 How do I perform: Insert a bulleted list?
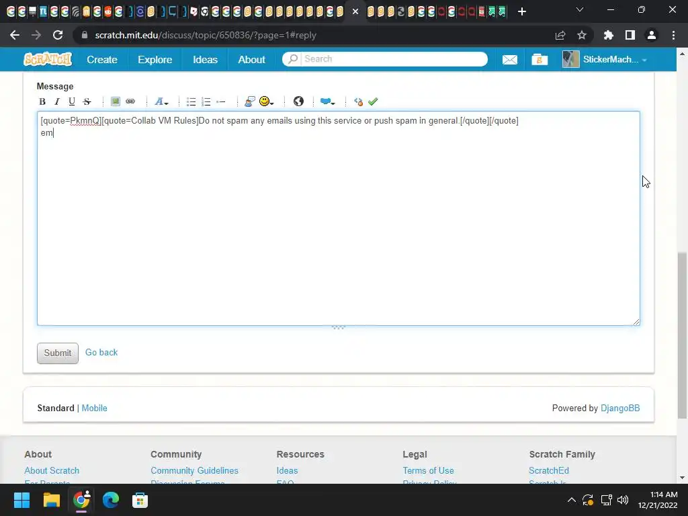[191, 101]
